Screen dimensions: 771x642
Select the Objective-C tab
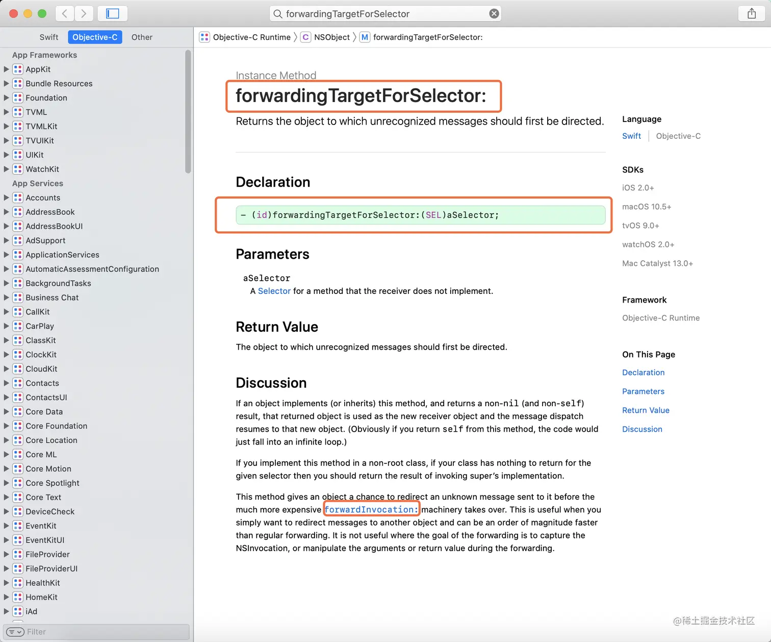95,37
